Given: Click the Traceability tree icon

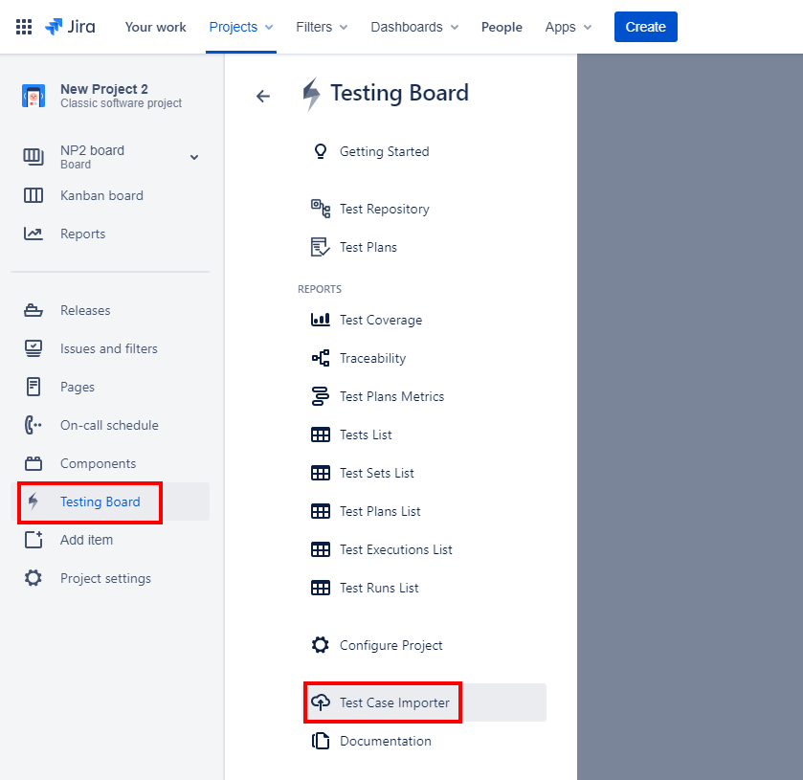Looking at the screenshot, I should pyautogui.click(x=321, y=358).
